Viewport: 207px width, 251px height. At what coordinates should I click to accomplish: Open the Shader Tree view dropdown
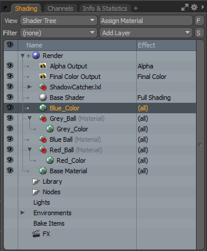(59, 20)
